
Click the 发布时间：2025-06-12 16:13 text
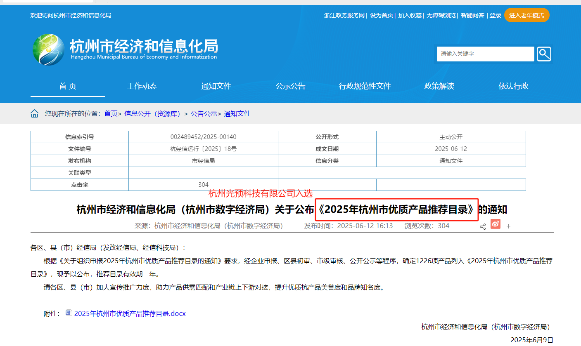point(349,226)
